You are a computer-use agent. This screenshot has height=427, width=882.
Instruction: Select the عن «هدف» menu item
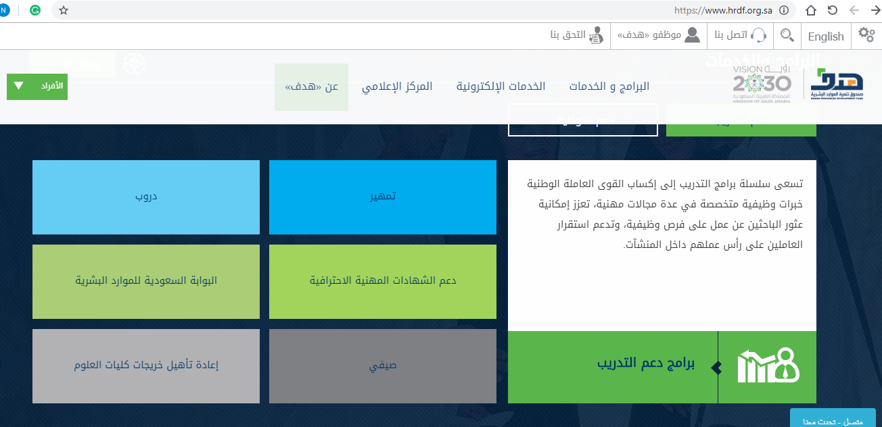click(311, 86)
